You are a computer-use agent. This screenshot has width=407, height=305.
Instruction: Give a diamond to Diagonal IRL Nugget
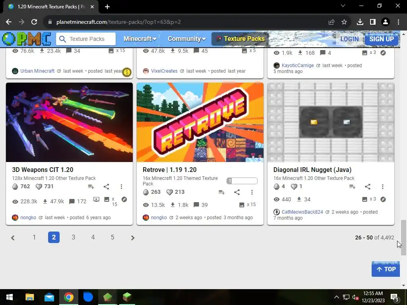(x=277, y=187)
